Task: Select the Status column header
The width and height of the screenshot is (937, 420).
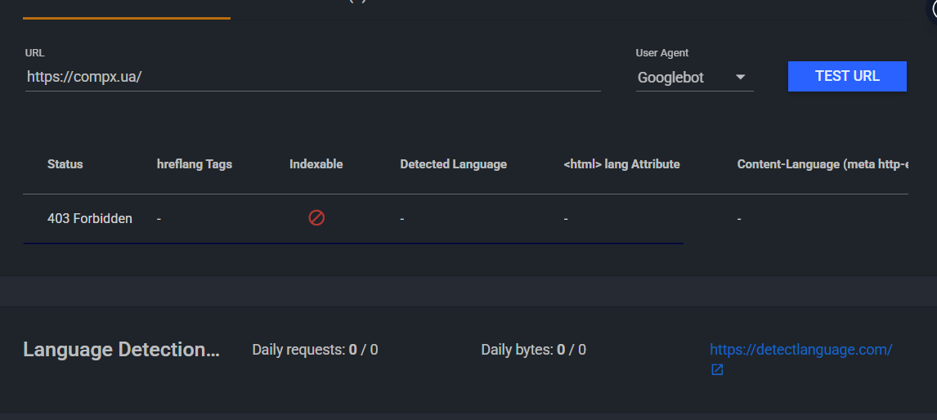Action: pos(65,164)
